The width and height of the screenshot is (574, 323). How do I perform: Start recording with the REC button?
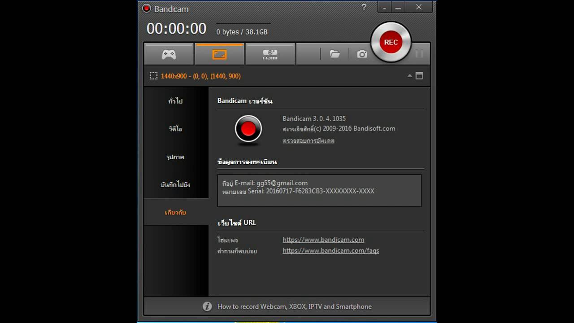point(391,42)
